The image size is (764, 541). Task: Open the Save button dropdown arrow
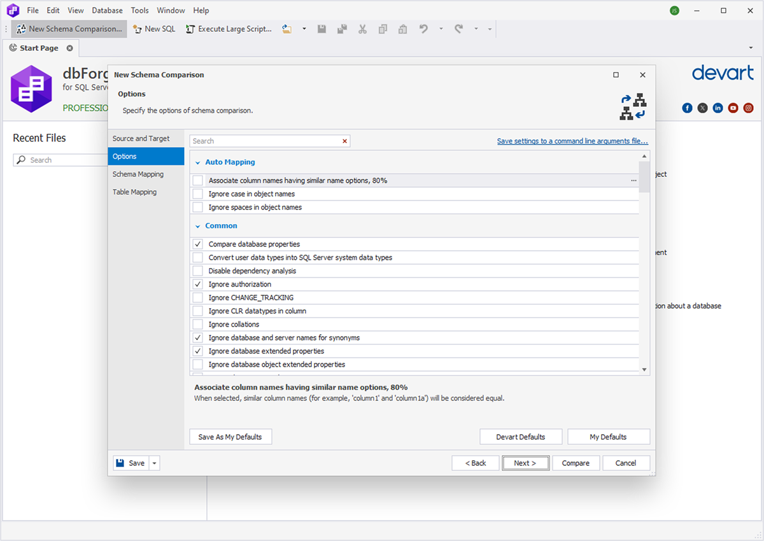pos(155,463)
